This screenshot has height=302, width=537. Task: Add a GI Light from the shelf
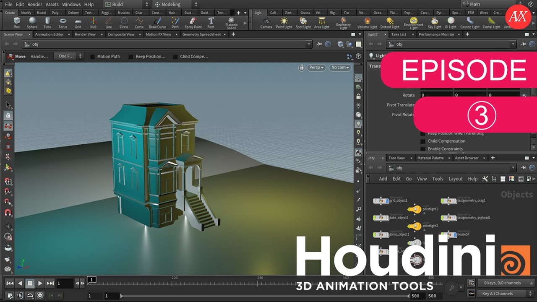click(x=451, y=23)
